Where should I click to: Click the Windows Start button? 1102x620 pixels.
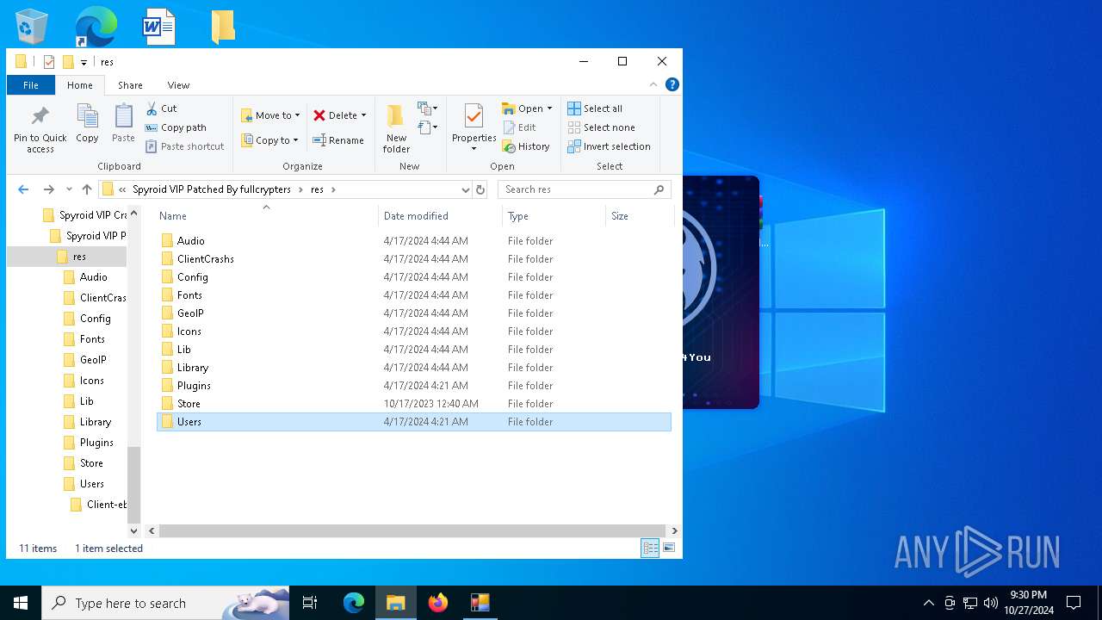(x=21, y=603)
